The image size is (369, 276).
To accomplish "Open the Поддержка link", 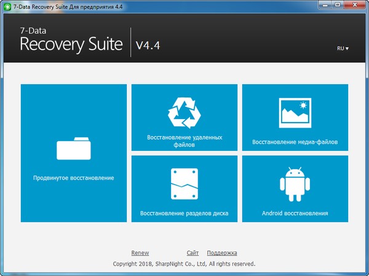I will click(222, 253).
